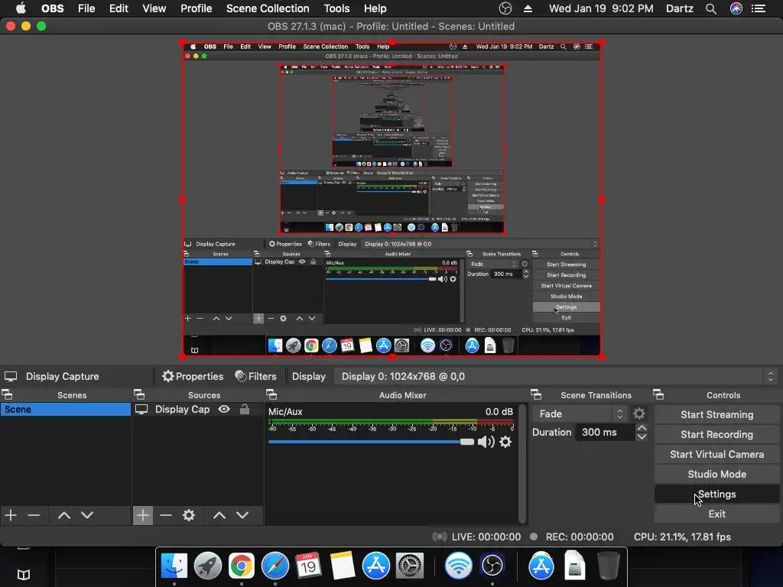Open Calendar from the Dock
This screenshot has width=783, height=587.
309,566
